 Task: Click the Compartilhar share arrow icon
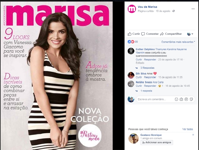[162, 34]
